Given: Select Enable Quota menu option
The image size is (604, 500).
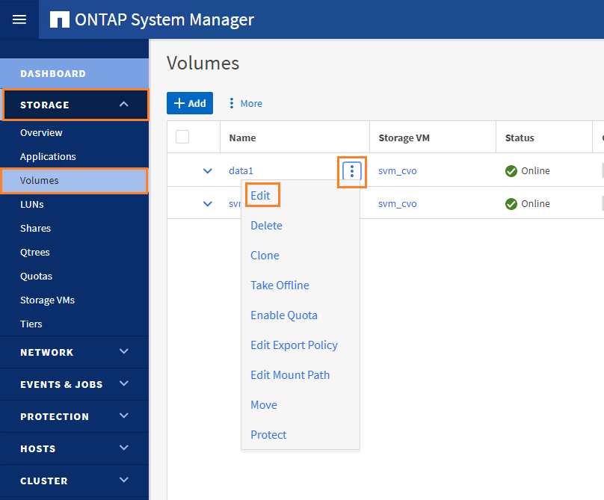Looking at the screenshot, I should coord(284,315).
